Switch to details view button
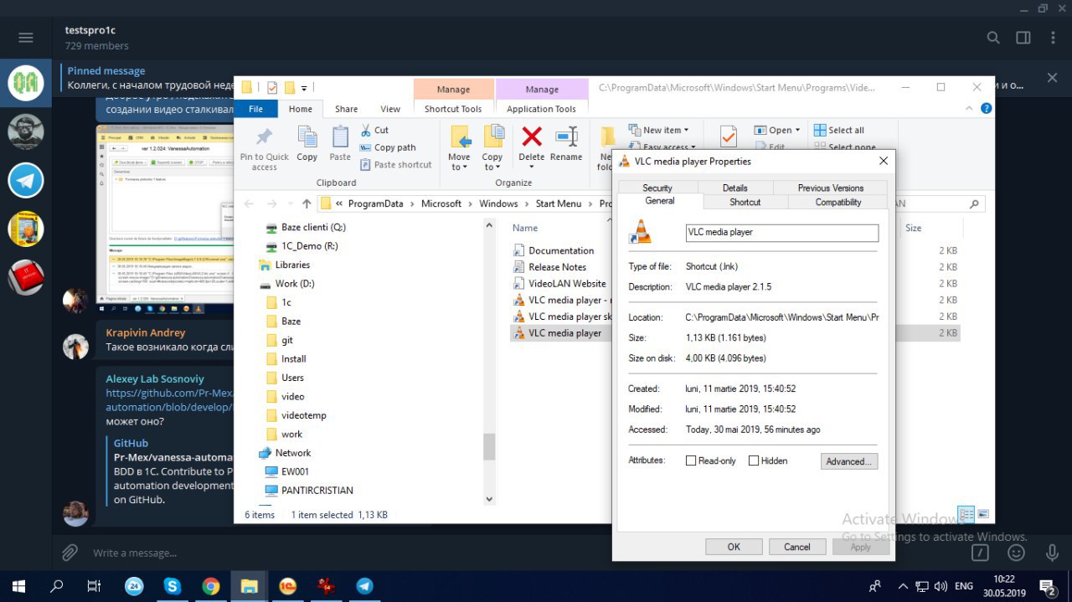This screenshot has height=602, width=1072. point(966,514)
